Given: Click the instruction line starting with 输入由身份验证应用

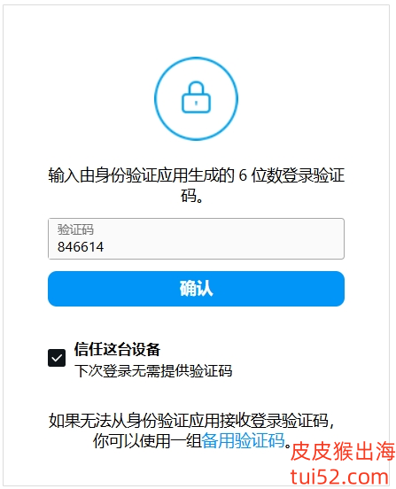Looking at the screenshot, I should [196, 175].
